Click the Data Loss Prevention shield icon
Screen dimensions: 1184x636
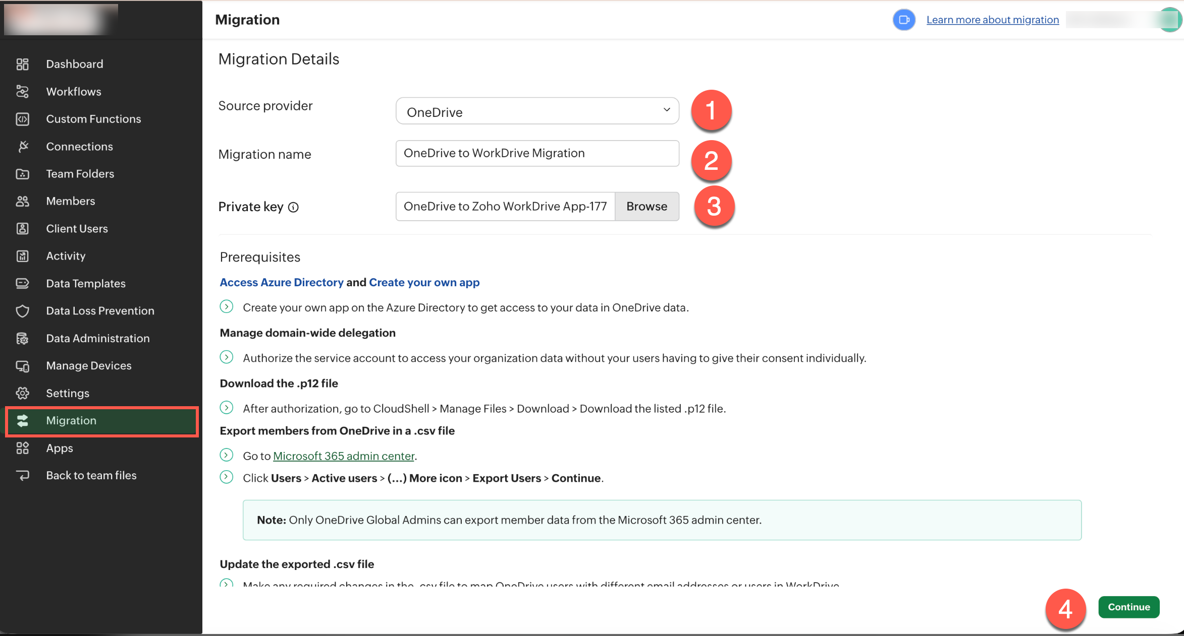click(22, 311)
